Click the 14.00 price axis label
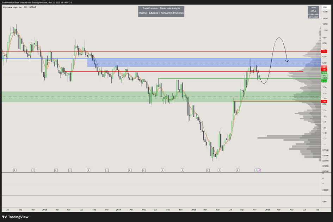This screenshot has height=222, width=333. point(325,18)
